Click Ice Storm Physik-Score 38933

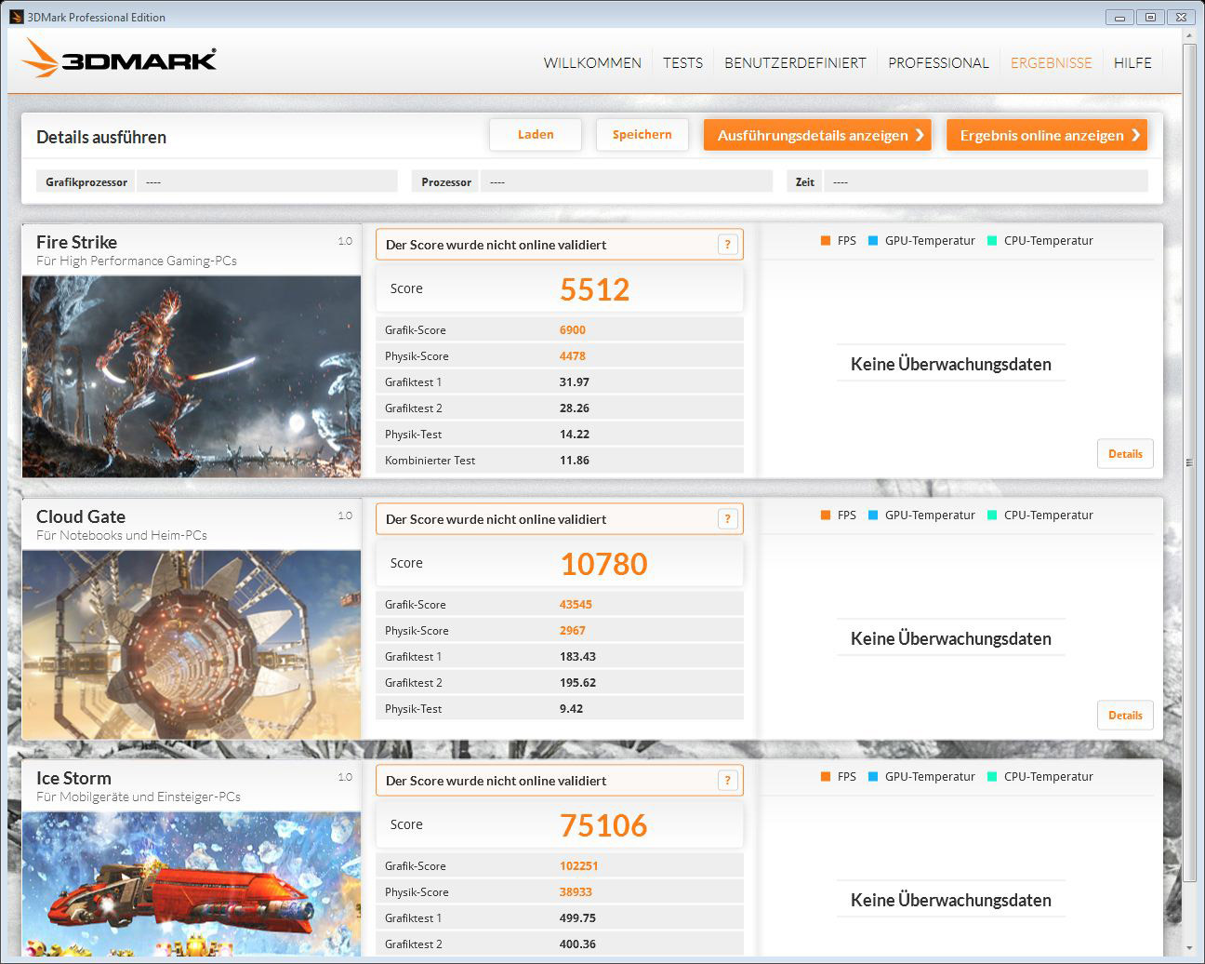[576, 892]
